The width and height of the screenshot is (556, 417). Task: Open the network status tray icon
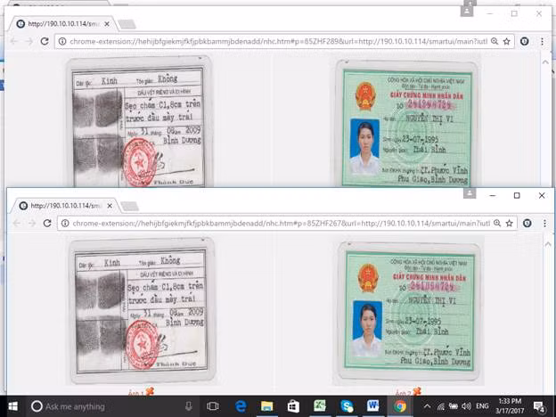[x=440, y=406]
